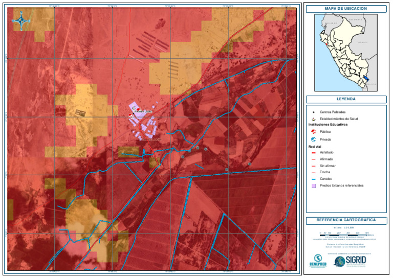This screenshot has height=278, width=393.
Task: Click the 'Privada' legend label
Action: pyautogui.click(x=325, y=140)
